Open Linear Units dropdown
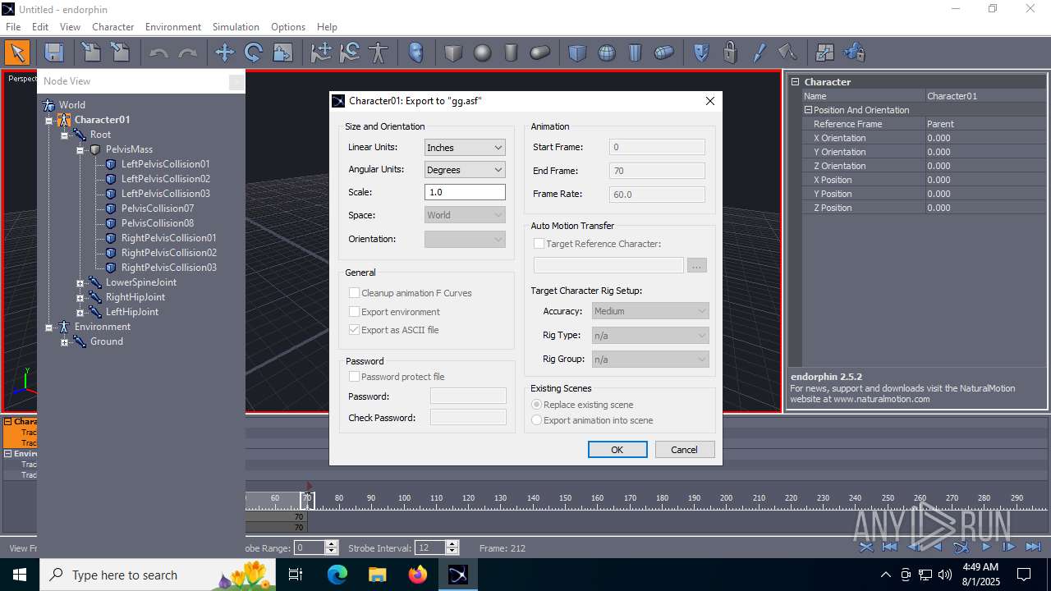Image resolution: width=1051 pixels, height=591 pixels. pos(465,148)
